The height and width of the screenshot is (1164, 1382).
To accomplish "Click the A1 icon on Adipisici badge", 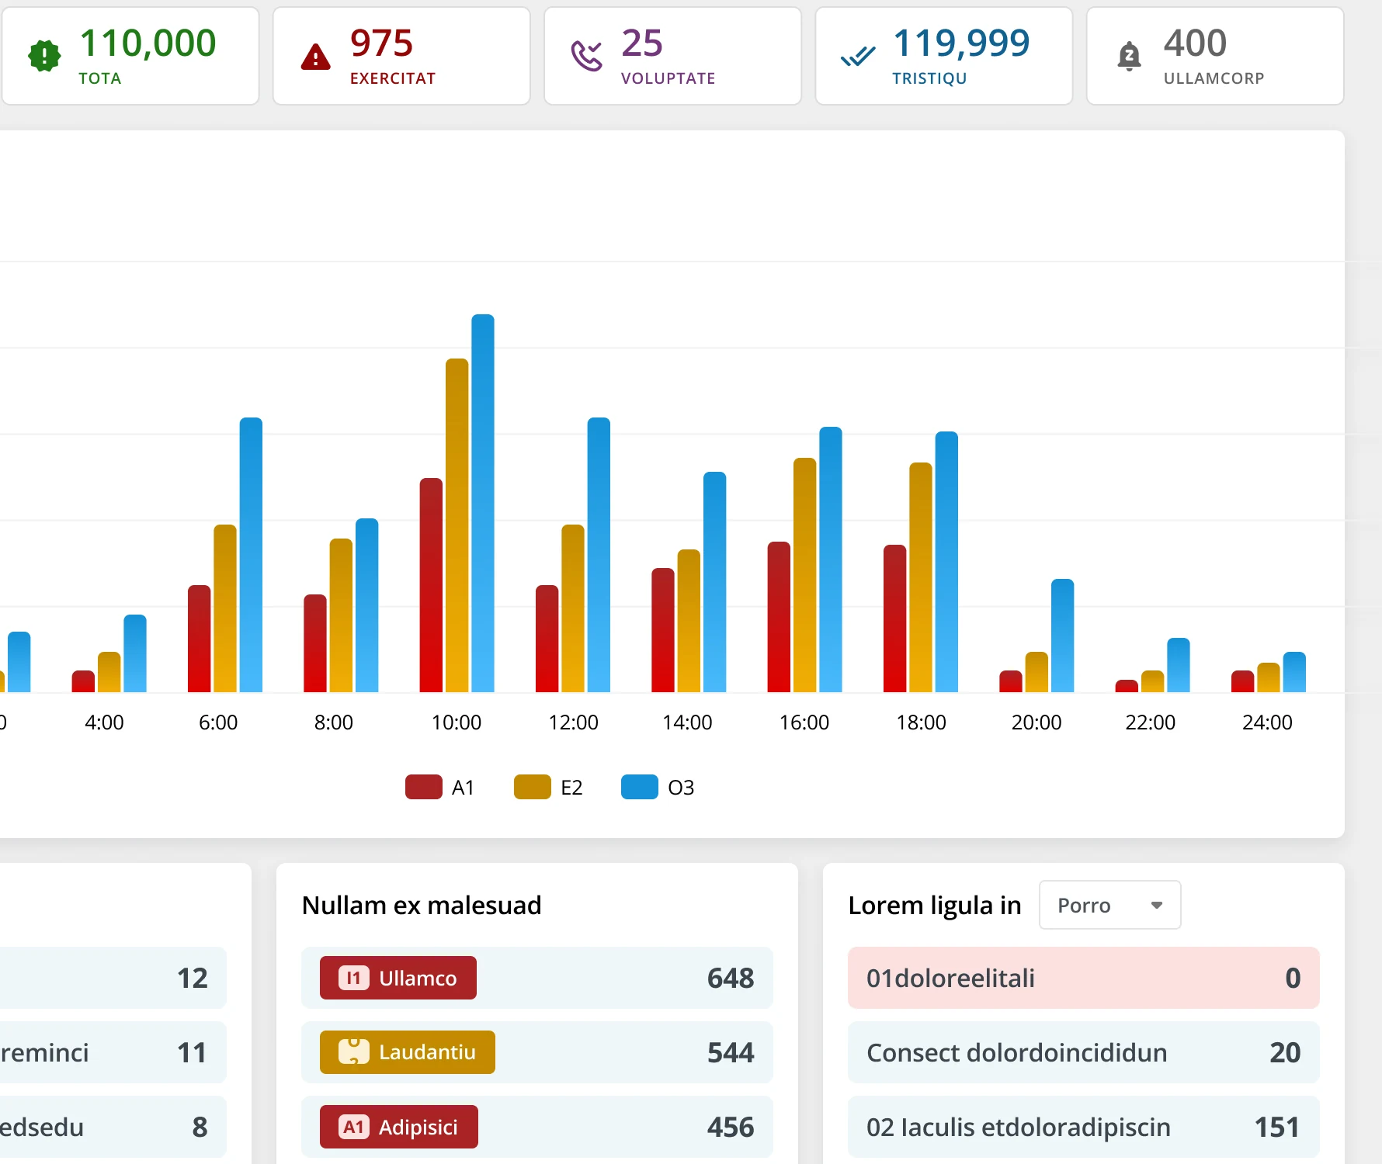I will coord(353,1127).
